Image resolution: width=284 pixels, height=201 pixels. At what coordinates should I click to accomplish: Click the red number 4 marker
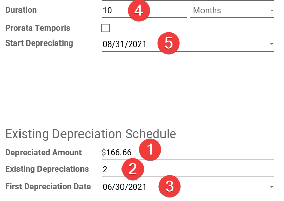139,10
